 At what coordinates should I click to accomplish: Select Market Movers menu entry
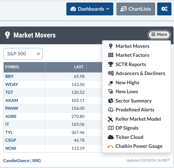click(x=136, y=46)
